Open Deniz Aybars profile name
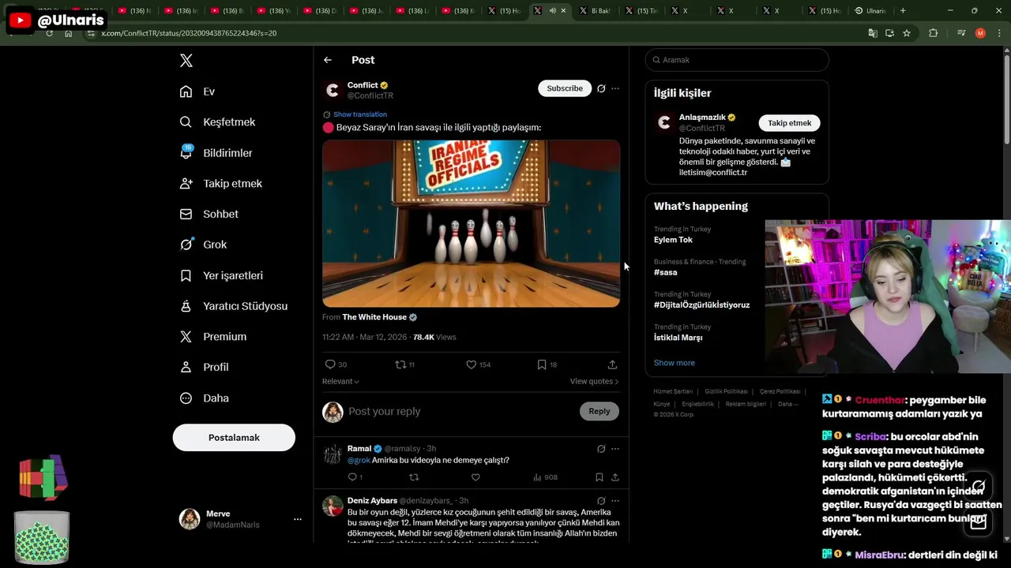The width and height of the screenshot is (1011, 568). 372,501
